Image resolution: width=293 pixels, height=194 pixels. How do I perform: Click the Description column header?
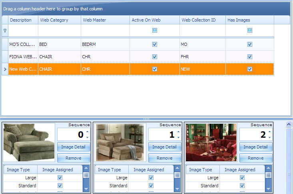click(x=23, y=20)
